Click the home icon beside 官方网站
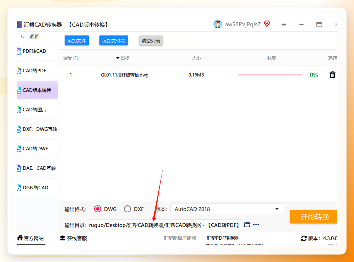The height and width of the screenshot is (262, 354). [x=20, y=238]
